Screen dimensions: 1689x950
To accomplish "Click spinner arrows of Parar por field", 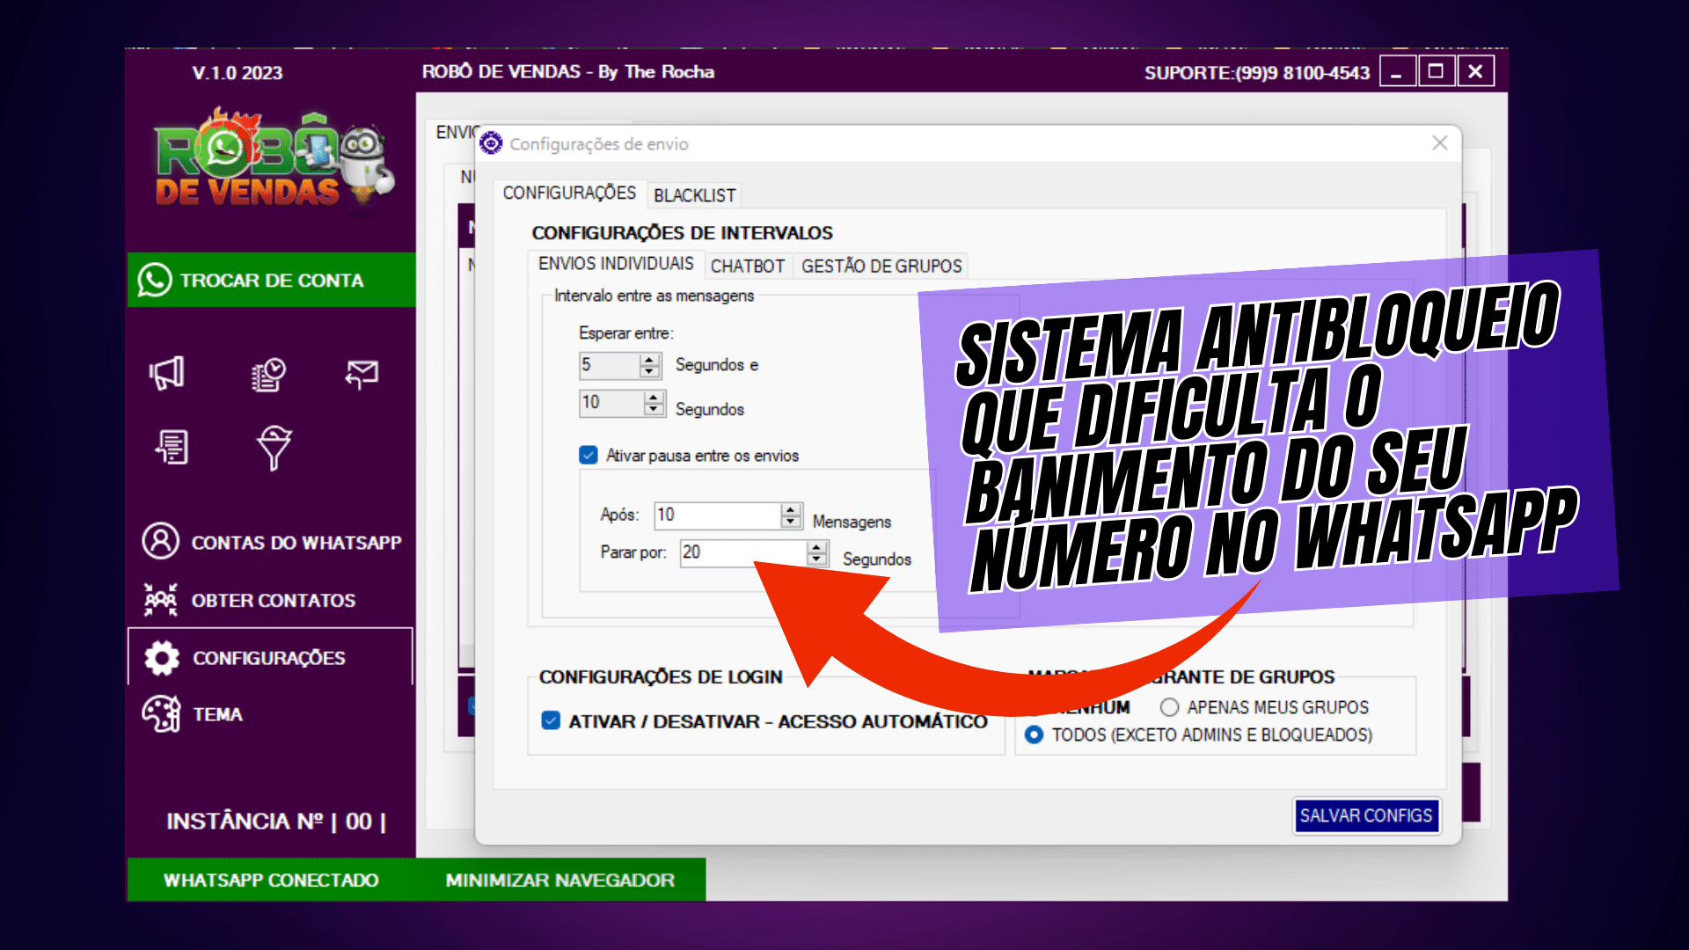I will tap(817, 553).
